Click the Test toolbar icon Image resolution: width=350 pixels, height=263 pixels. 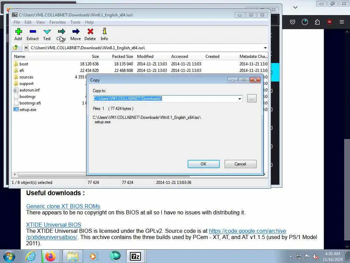tap(47, 32)
